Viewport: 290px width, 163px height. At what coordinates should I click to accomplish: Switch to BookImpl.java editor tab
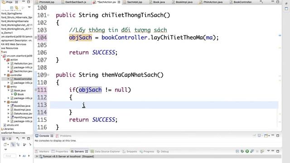click(x=182, y=2)
